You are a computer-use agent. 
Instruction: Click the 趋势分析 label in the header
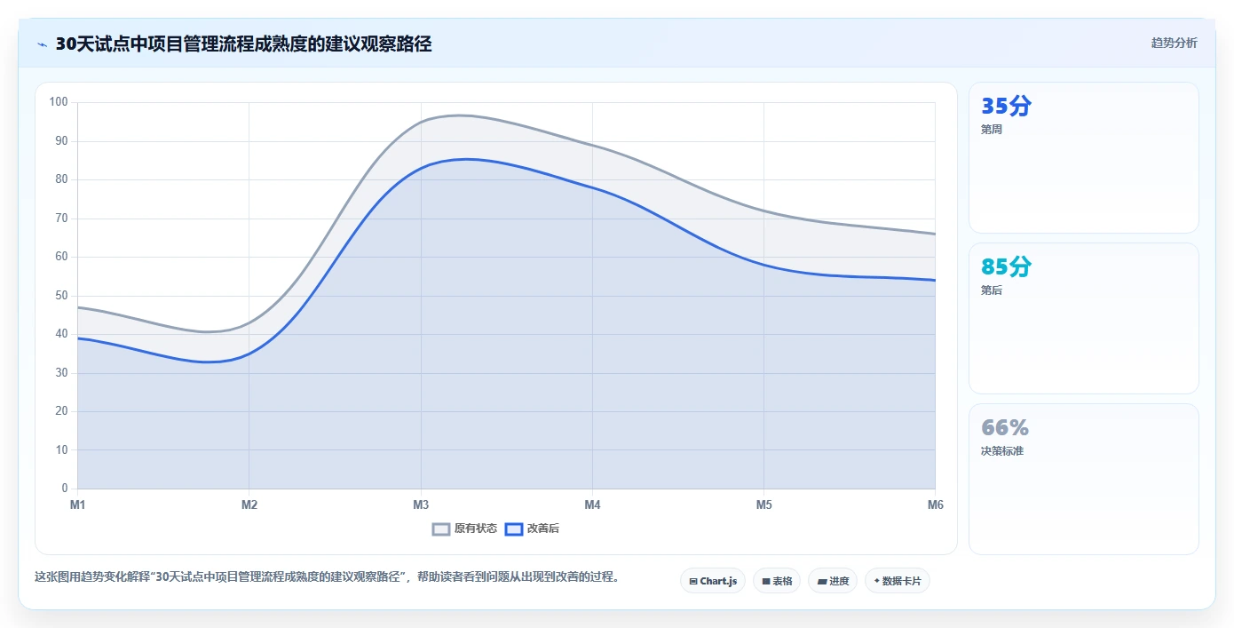[1174, 43]
